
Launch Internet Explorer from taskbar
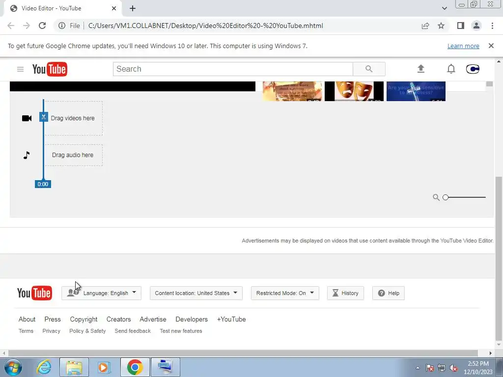[x=44, y=367]
